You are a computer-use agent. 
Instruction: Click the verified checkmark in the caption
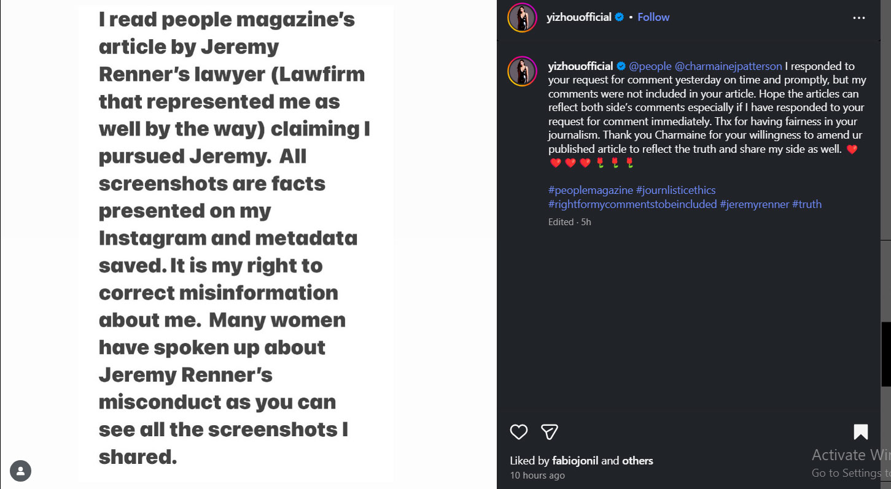[622, 66]
